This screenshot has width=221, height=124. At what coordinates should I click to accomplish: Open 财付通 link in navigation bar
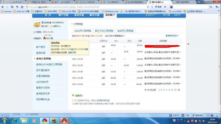(166, 15)
